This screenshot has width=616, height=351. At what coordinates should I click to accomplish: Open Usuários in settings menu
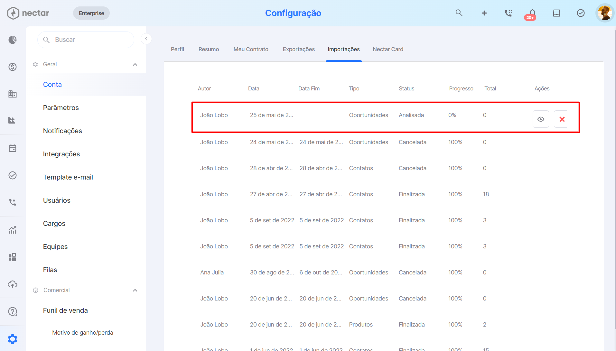(57, 200)
